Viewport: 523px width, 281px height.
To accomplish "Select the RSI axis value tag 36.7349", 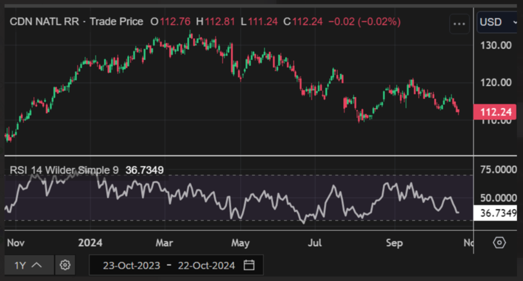I will [495, 213].
